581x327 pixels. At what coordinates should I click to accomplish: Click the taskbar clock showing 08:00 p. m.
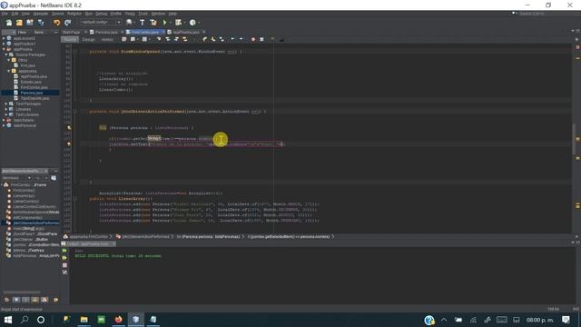pos(539,320)
